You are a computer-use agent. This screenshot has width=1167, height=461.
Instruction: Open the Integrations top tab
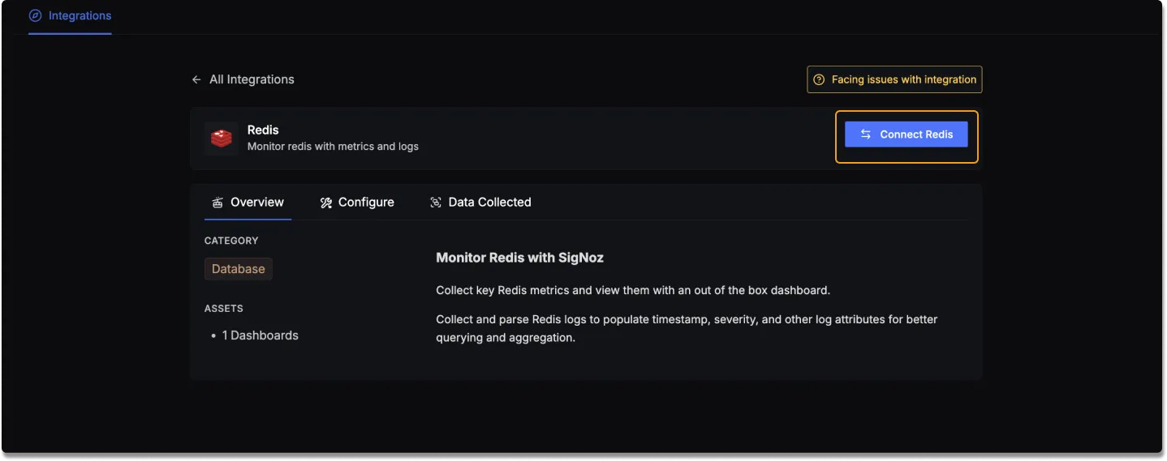[x=70, y=15]
